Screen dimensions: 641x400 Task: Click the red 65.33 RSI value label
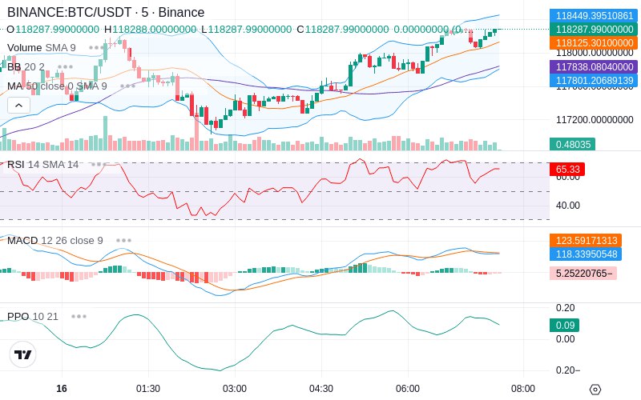point(567,169)
